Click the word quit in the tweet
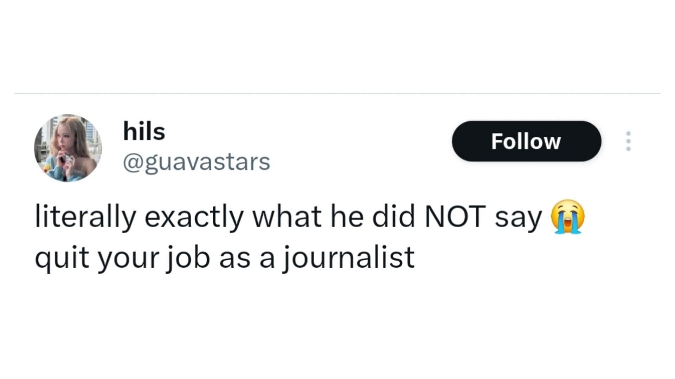Image resolution: width=675 pixels, height=379 pixels. click(x=62, y=258)
